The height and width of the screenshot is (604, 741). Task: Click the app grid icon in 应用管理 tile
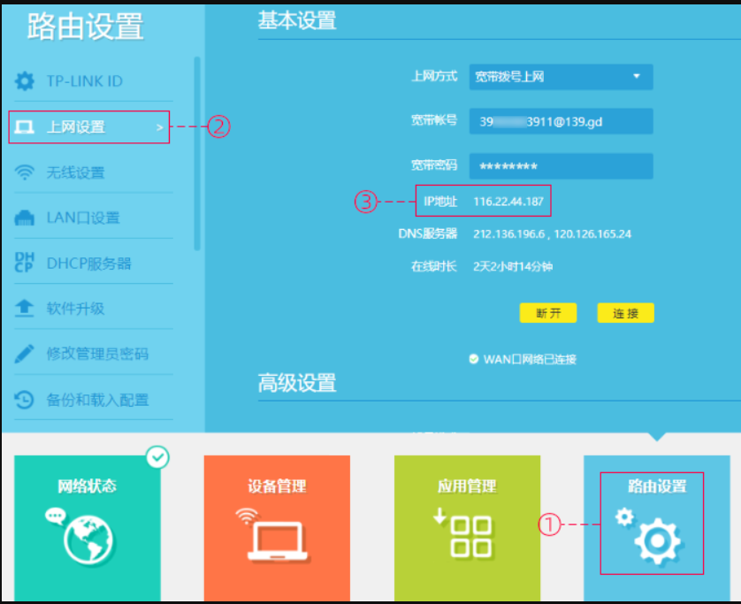(x=465, y=533)
